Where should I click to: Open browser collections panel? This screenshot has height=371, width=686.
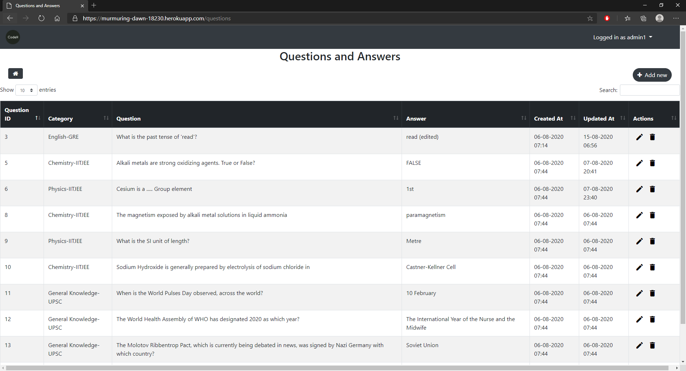click(643, 18)
